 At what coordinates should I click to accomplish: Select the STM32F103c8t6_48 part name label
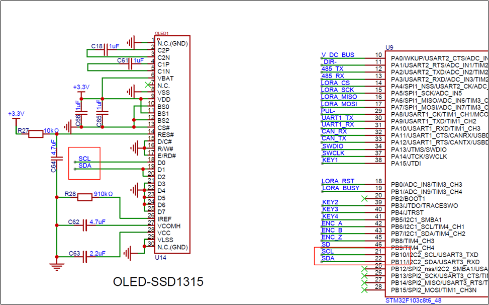[x=415, y=300]
